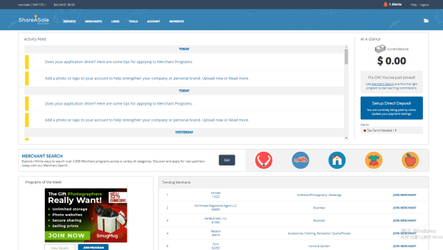Select the automotive car category icon
This screenshot has width=443, height=250.
coord(300,160)
